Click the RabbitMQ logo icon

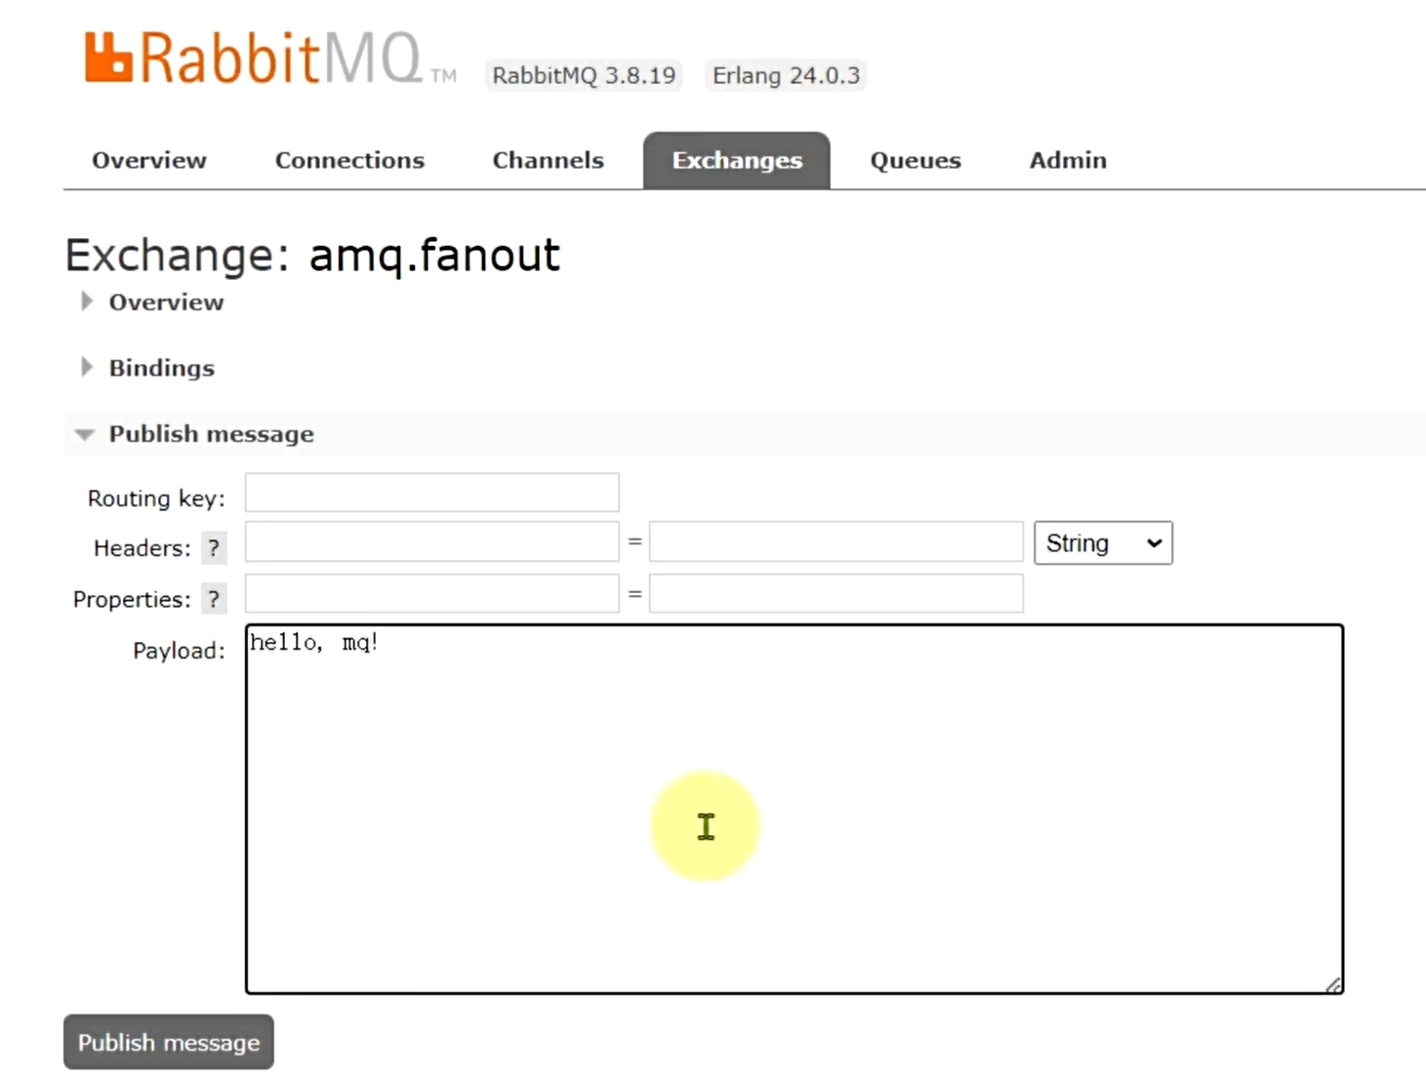[107, 58]
